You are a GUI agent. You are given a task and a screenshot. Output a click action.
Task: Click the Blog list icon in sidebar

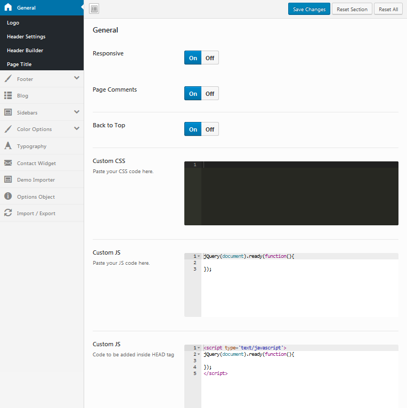click(8, 96)
